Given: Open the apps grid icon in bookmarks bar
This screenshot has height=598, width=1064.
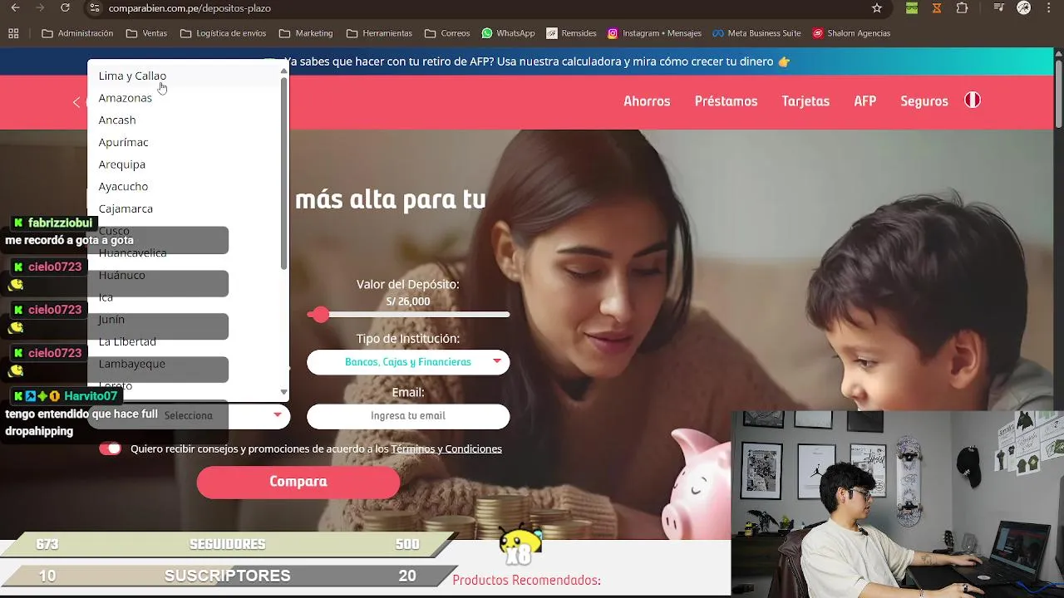Looking at the screenshot, I should pyautogui.click(x=13, y=33).
